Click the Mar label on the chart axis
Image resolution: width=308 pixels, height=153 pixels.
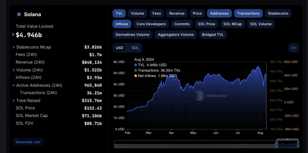[149, 133]
